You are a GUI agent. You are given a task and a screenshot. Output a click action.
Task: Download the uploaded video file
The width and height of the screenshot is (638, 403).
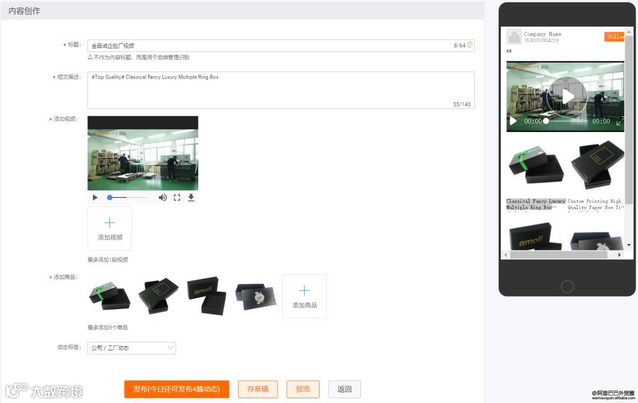pos(191,197)
